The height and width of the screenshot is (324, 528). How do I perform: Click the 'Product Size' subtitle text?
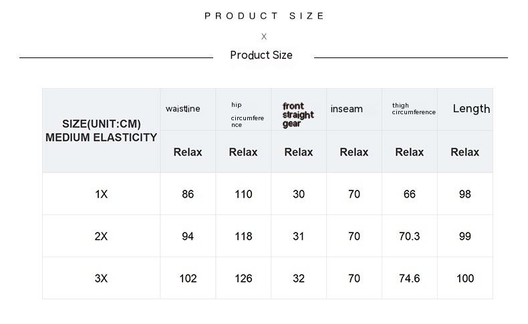click(261, 55)
